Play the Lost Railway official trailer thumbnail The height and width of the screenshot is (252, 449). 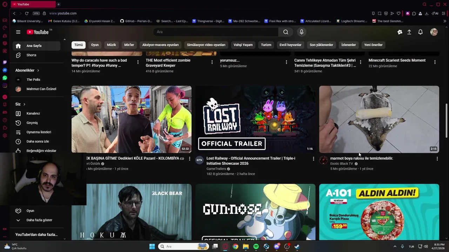(255, 119)
